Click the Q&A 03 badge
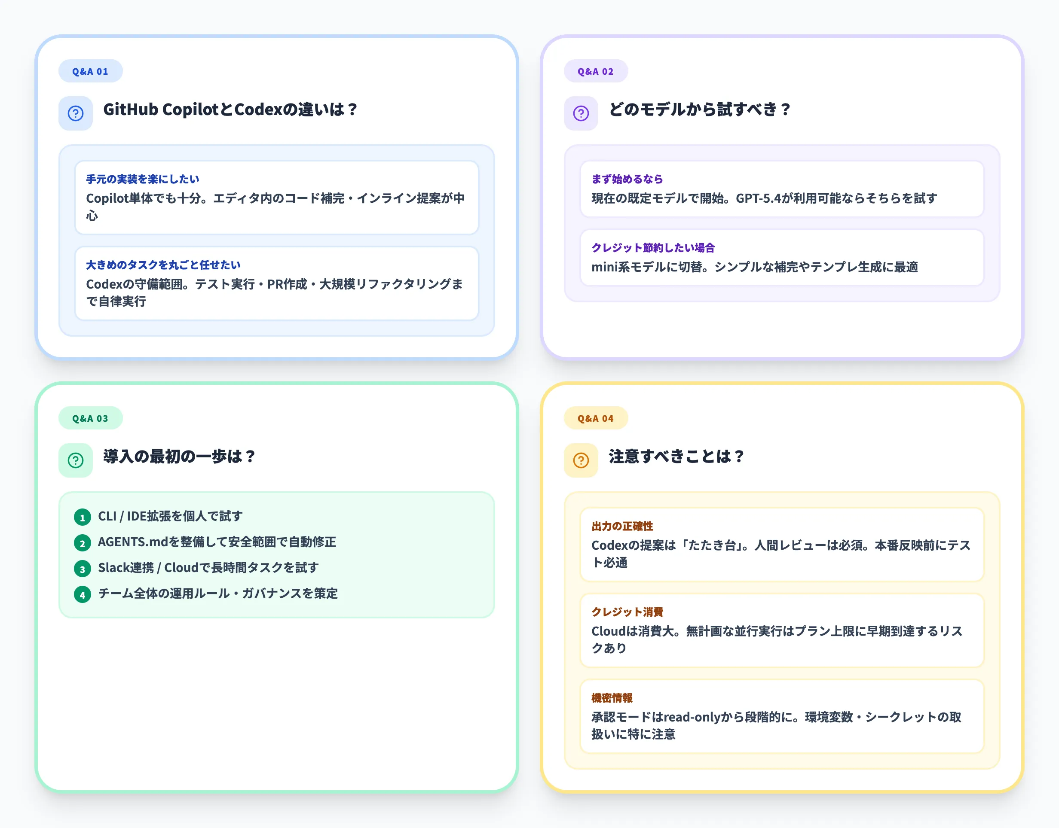Screen dimensions: 1059x828 click(91, 417)
